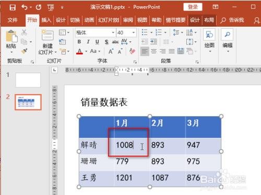Open 段落 dialog launcher
Viewport: 261px width, 195px height.
tap(197, 62)
